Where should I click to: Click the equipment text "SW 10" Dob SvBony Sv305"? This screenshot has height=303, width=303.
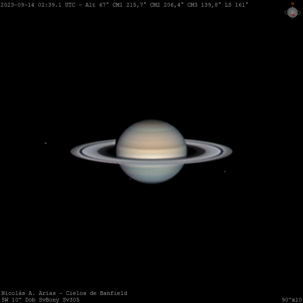40,300
